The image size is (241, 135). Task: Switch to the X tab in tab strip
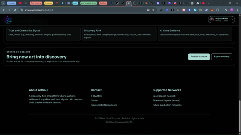click(181, 3)
